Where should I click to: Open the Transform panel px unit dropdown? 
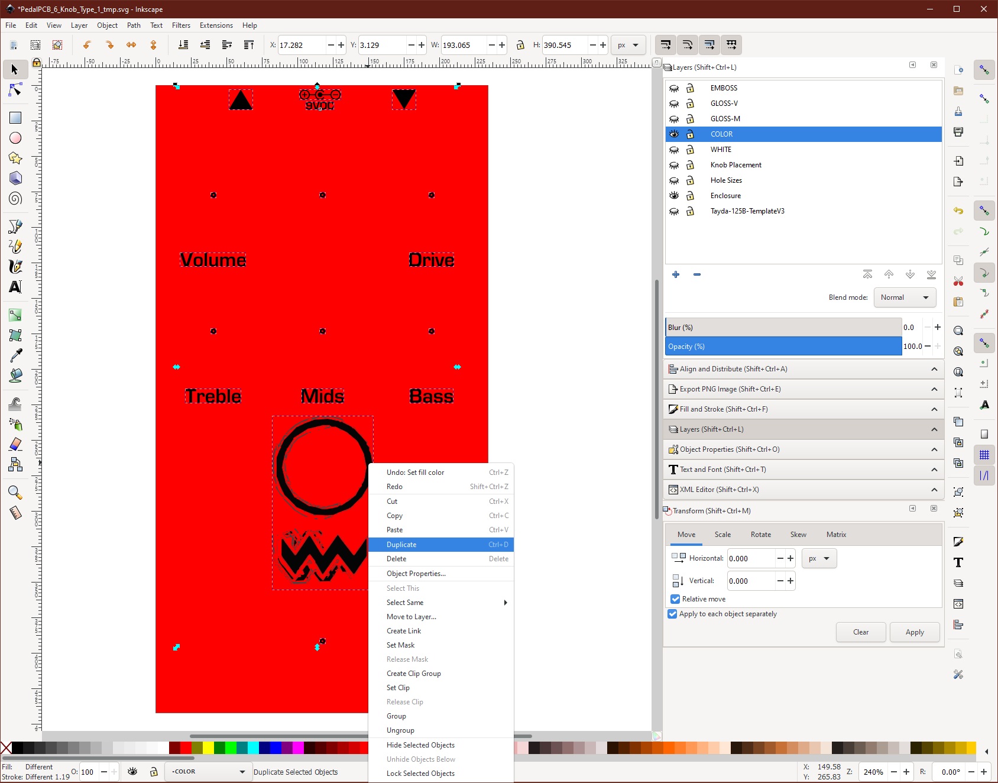(x=819, y=558)
